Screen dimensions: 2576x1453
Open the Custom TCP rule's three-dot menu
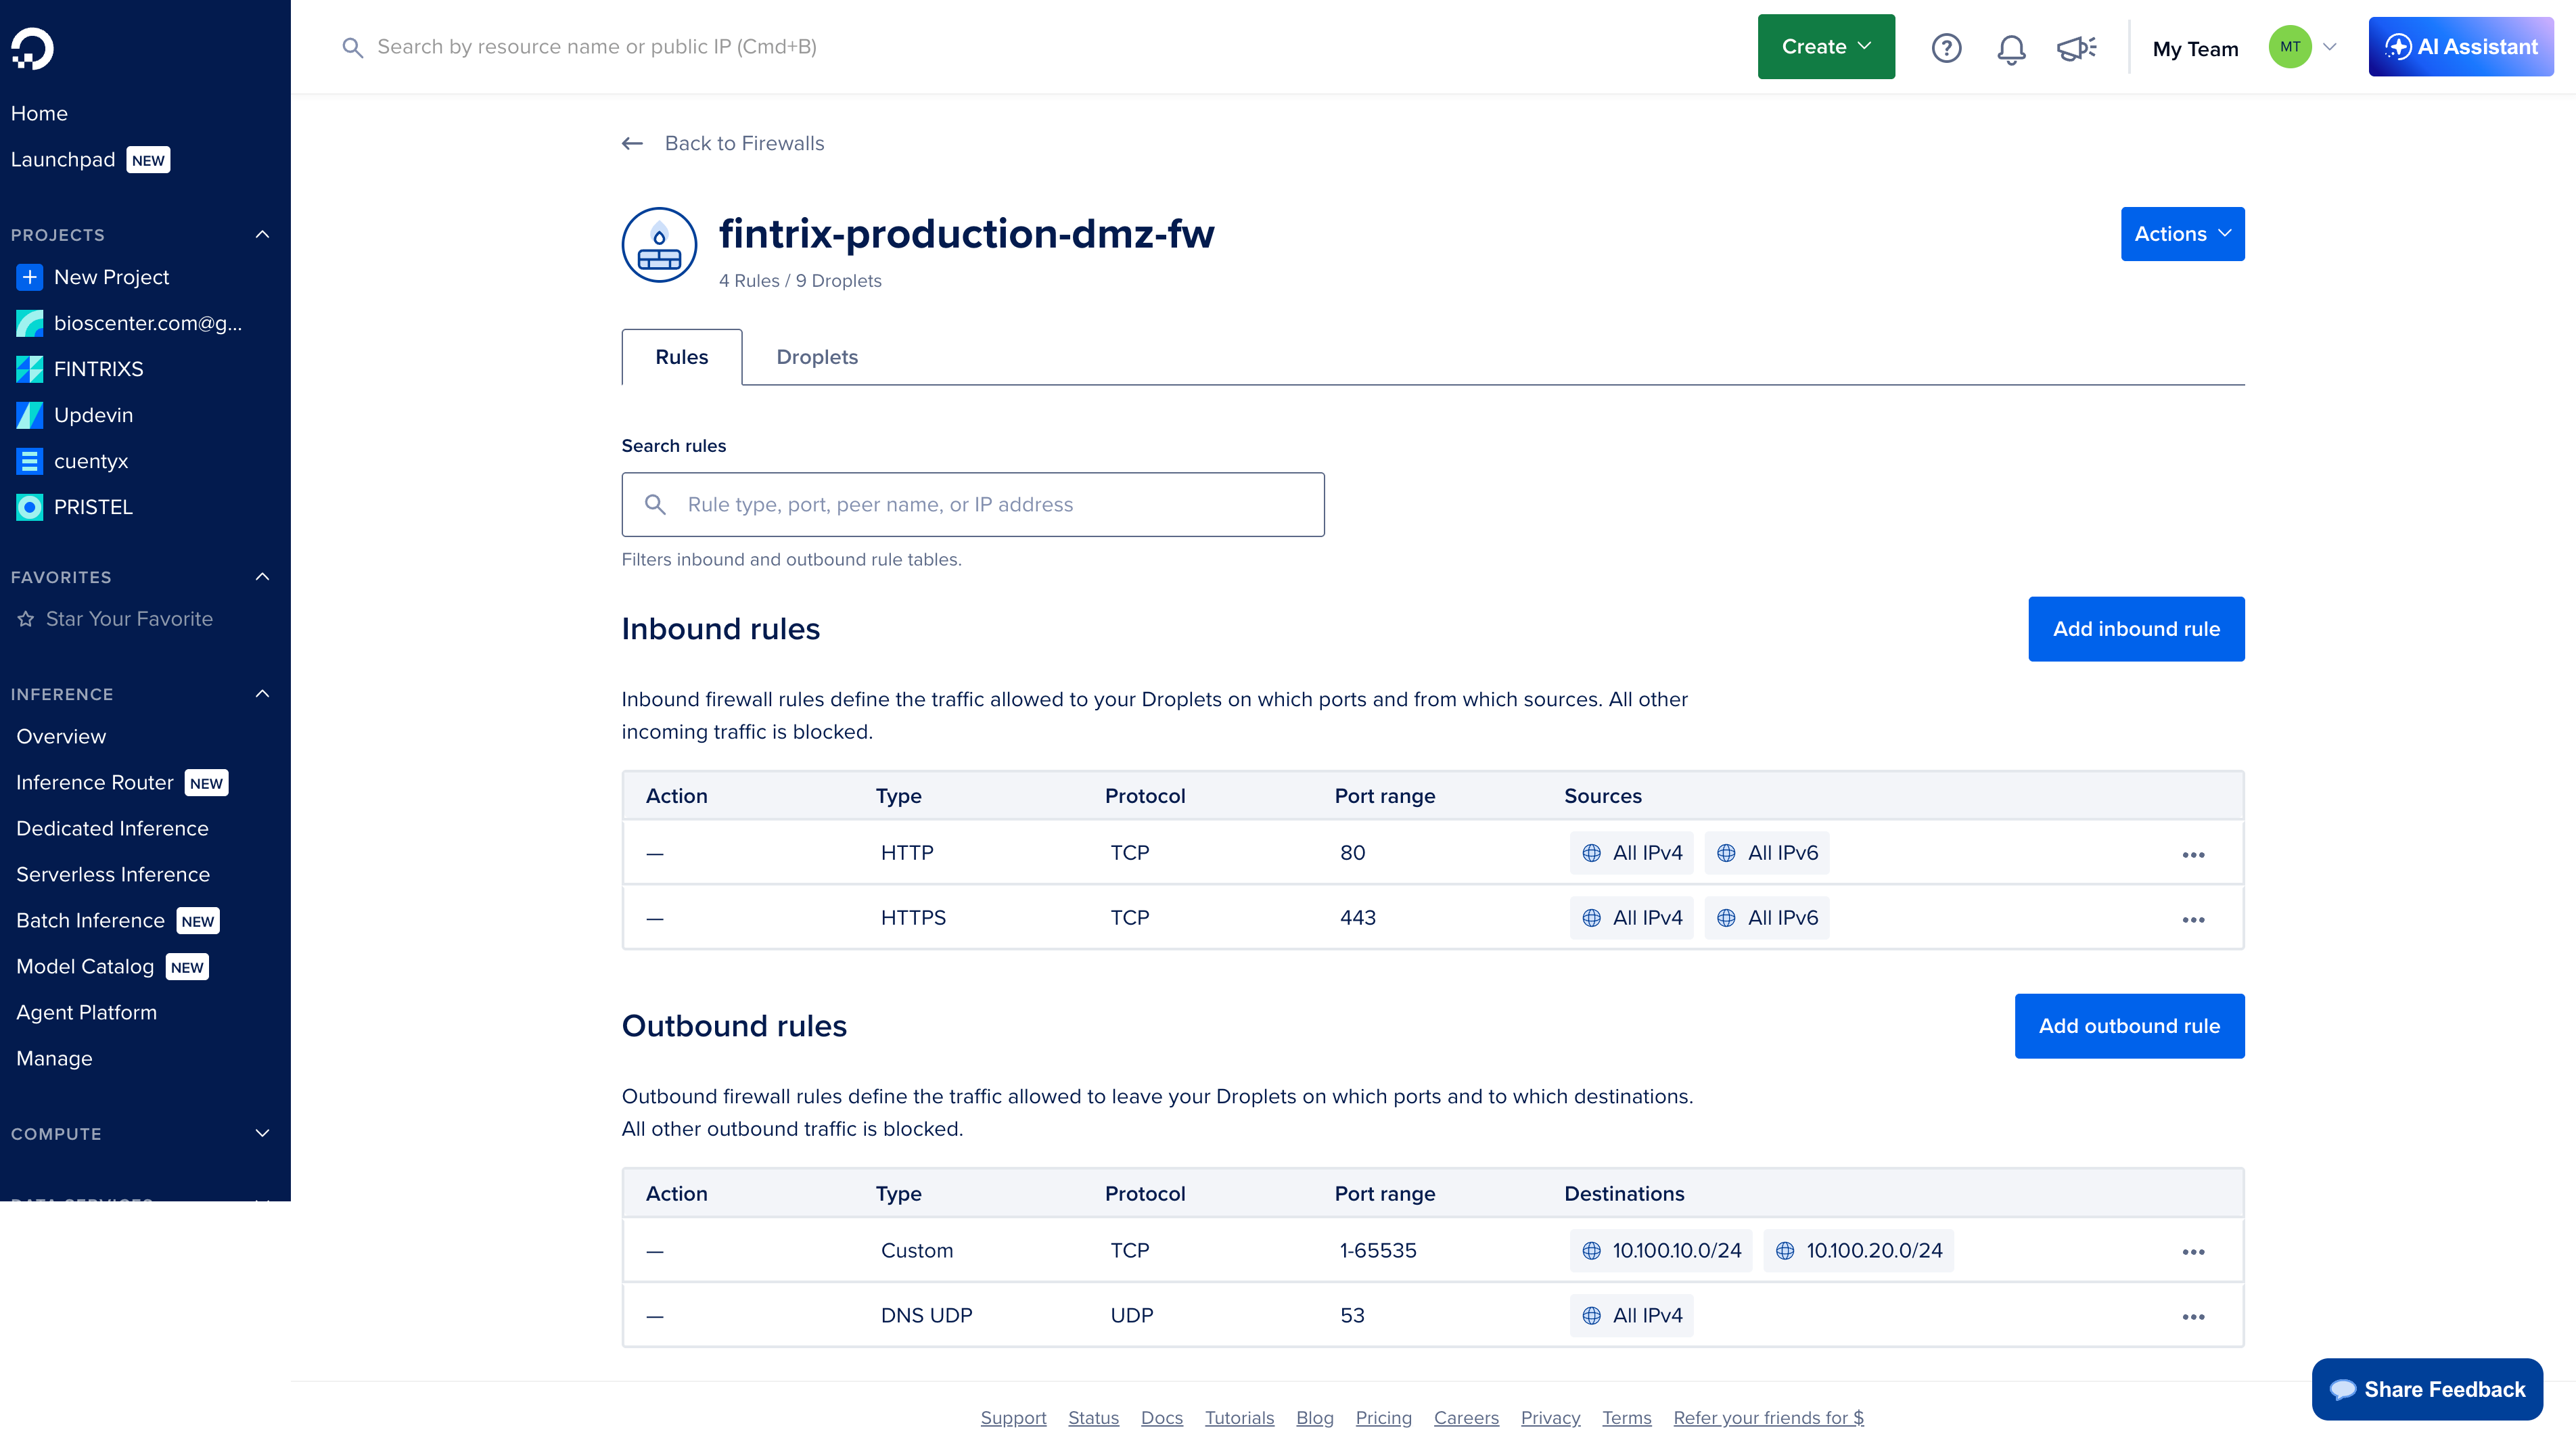(2193, 1251)
